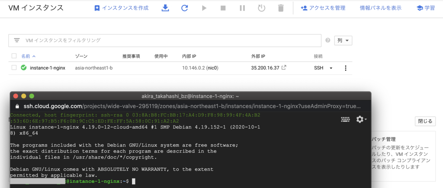Click the filter lines icon
Screen dimensions: 443x188
[17, 40]
